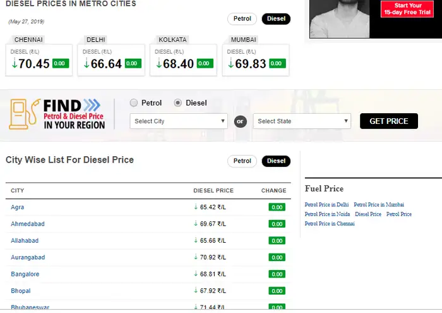Click green 0.00 change badge for Delhi

tap(133, 63)
